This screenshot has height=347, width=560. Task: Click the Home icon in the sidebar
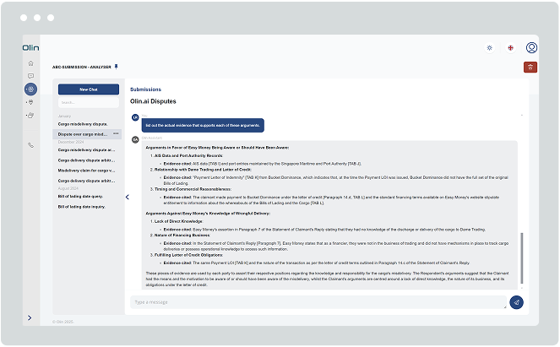coord(30,63)
